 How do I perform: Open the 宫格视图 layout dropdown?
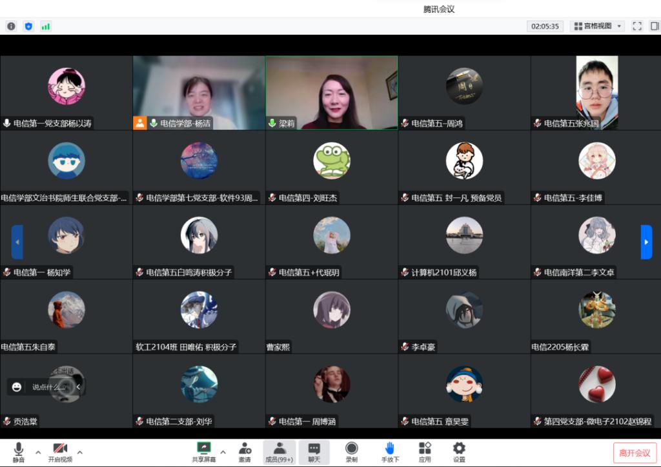tap(597, 26)
